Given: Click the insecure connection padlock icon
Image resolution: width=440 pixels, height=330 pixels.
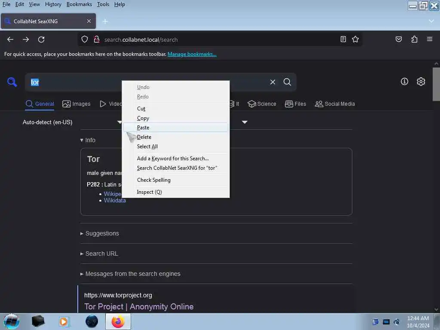Looking at the screenshot, I should (x=97, y=39).
